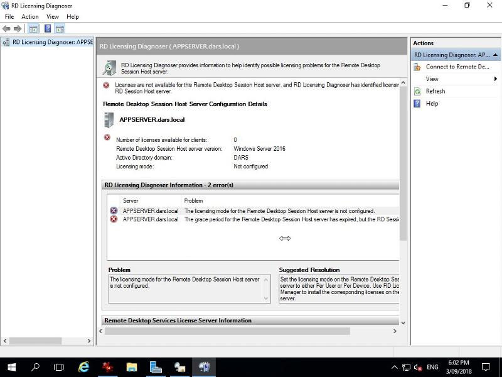The height and width of the screenshot is (377, 502).
Task: Click APPSERVER.dars.local server name heading
Action: (x=152, y=119)
